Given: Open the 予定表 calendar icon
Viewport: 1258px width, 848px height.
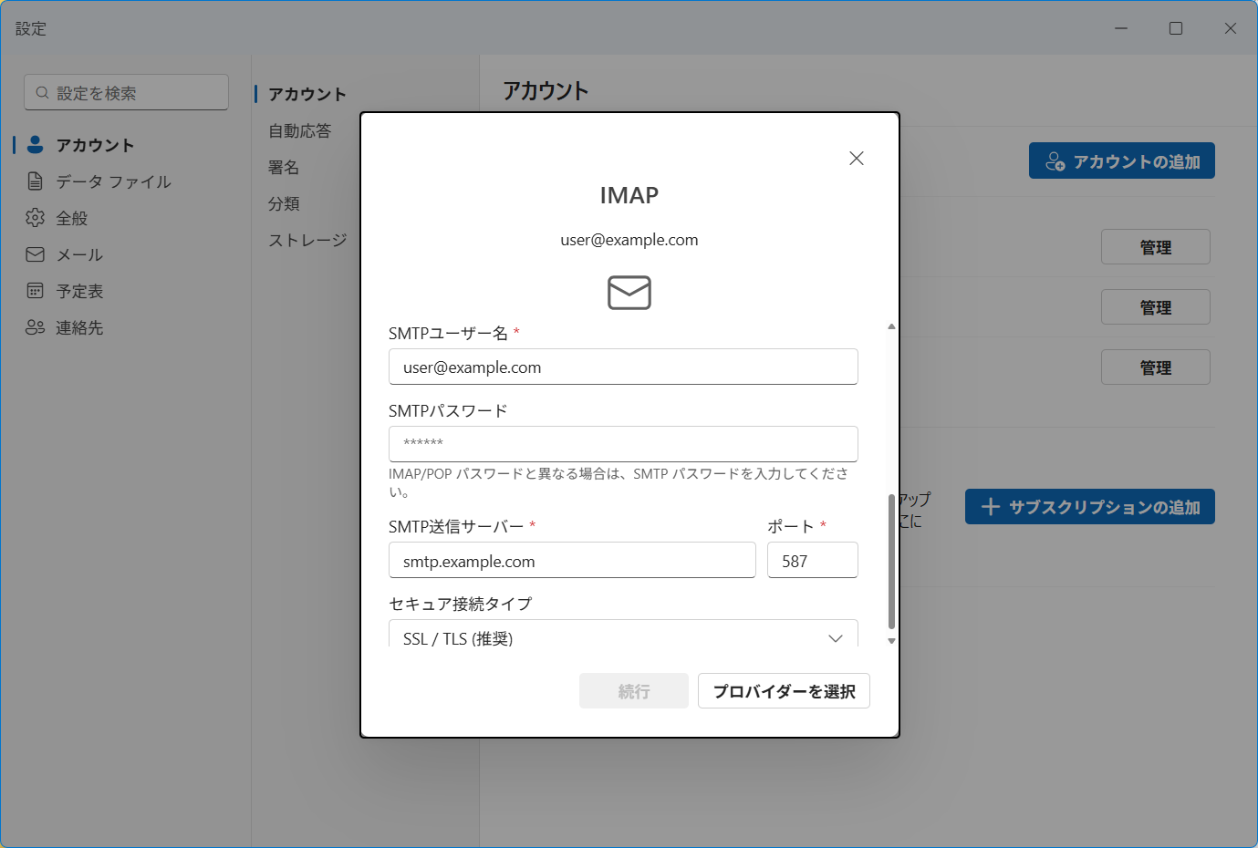Looking at the screenshot, I should 36,291.
